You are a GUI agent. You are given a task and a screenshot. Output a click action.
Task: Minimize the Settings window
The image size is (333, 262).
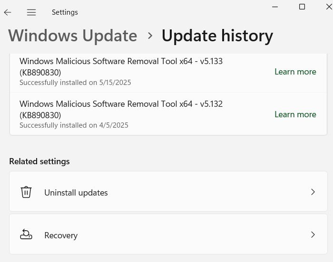click(x=275, y=7)
